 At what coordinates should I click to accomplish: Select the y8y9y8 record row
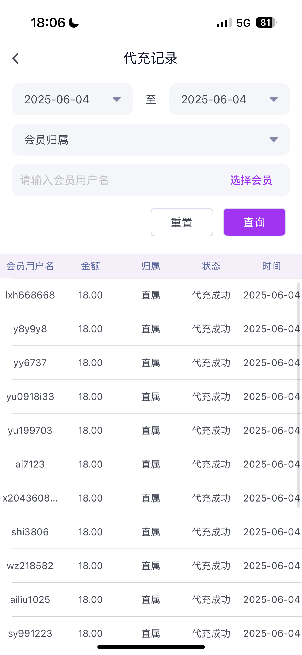(151, 329)
